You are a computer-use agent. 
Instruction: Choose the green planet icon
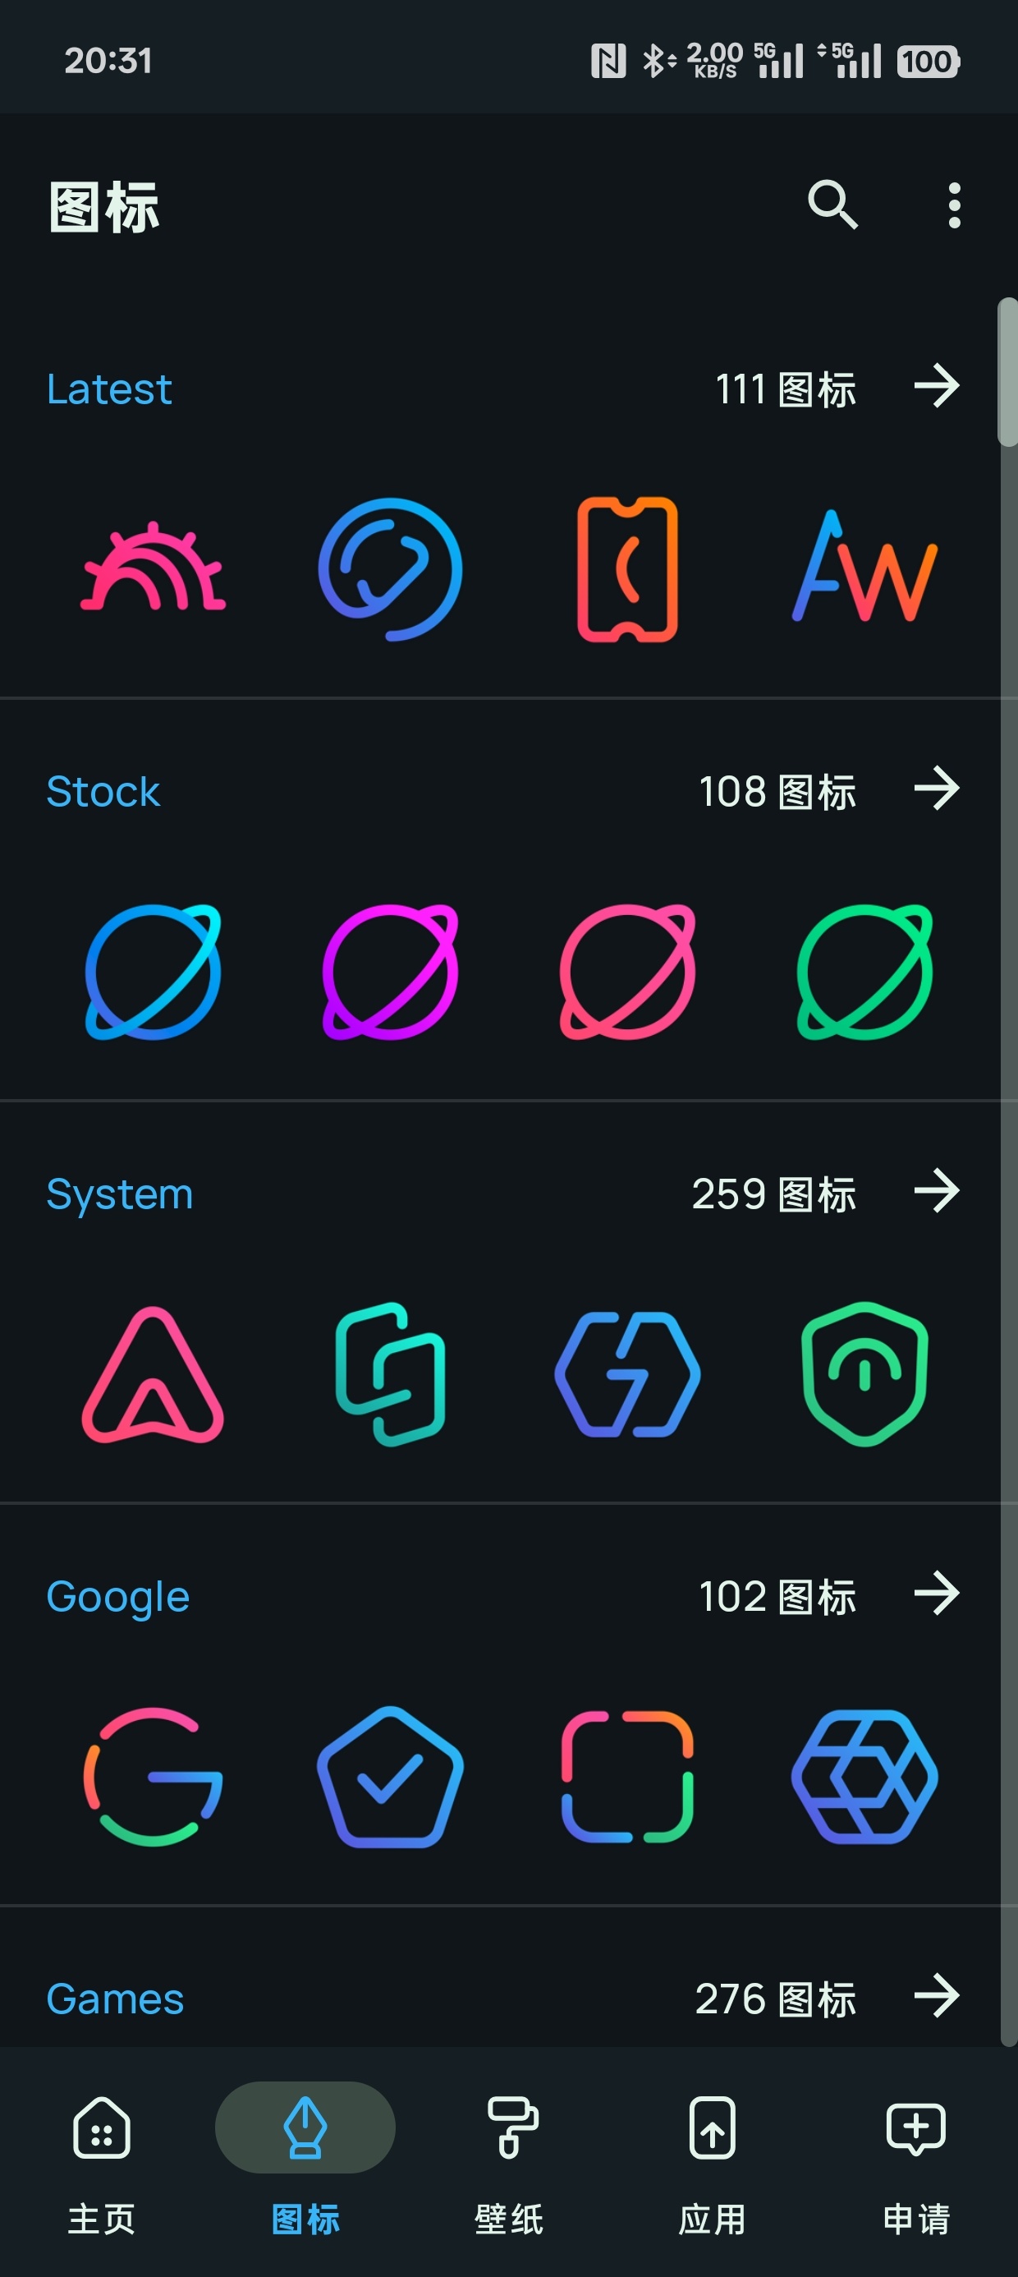click(864, 972)
